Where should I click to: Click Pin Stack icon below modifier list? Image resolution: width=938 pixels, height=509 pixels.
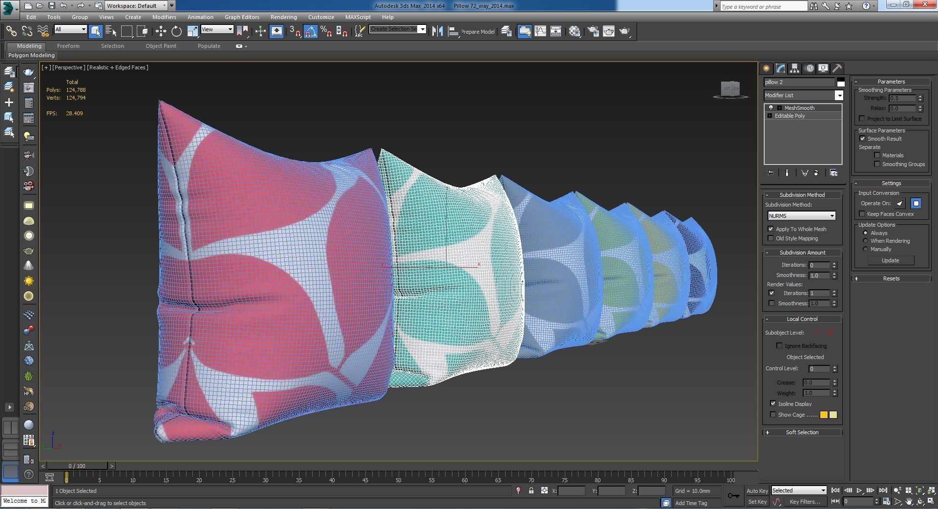point(770,173)
